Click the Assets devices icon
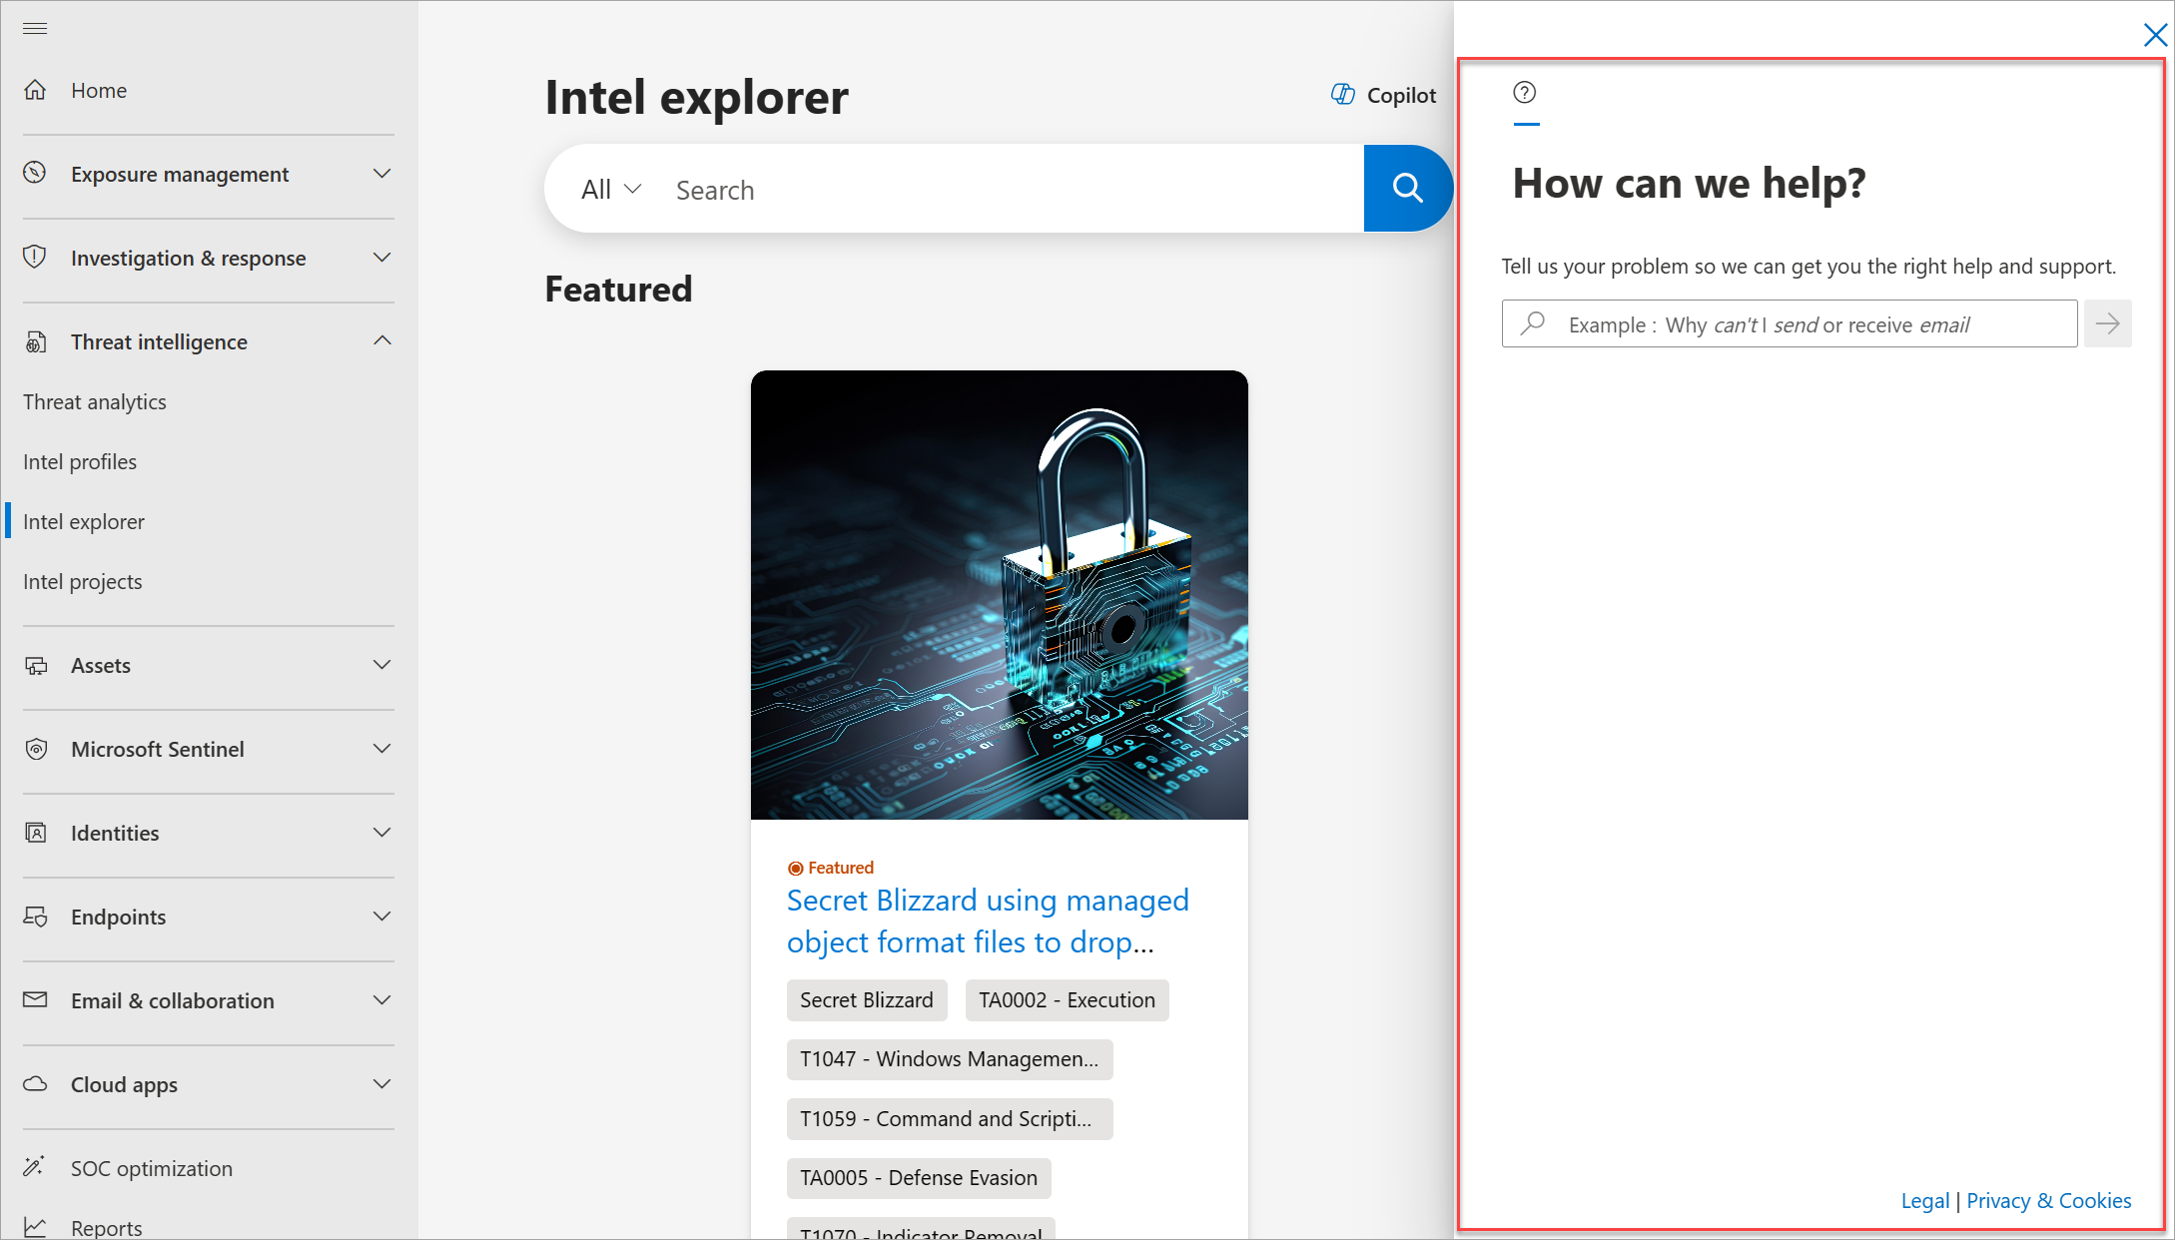This screenshot has height=1240, width=2175. [36, 665]
